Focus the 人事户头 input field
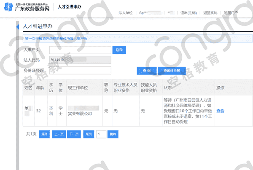The width and height of the screenshot is (253, 170). coord(80,50)
